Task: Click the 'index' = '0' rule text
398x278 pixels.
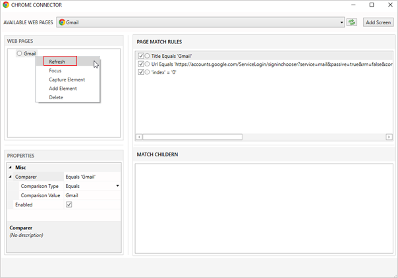Action: click(163, 72)
